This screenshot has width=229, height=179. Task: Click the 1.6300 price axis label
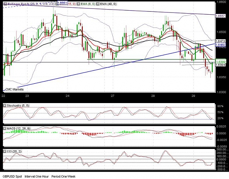(222, 92)
